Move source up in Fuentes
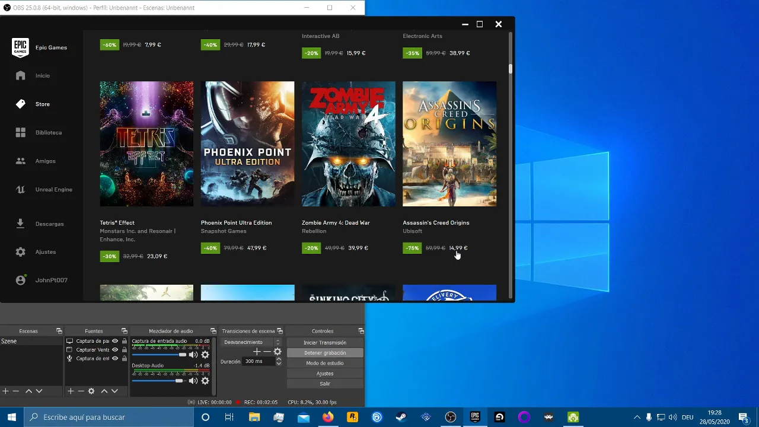This screenshot has width=759, height=427. 104,391
